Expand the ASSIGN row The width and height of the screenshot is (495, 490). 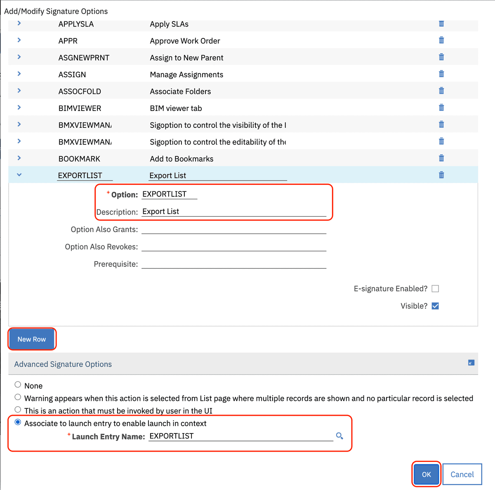19,74
